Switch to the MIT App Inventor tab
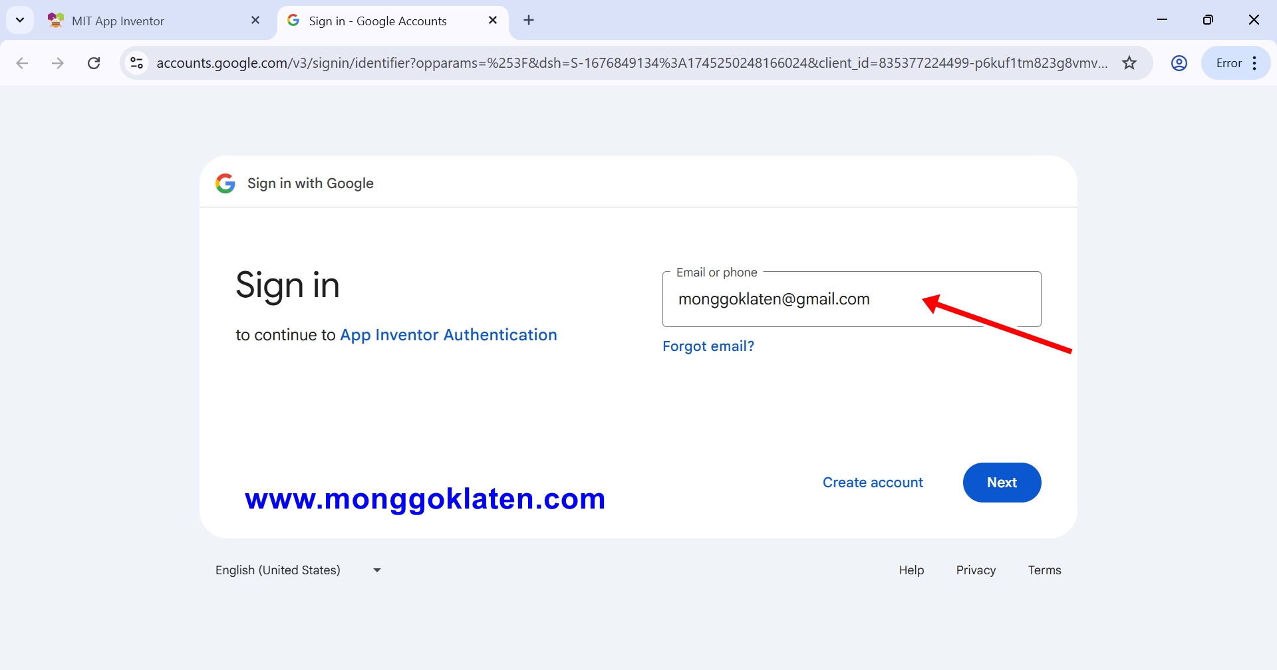 click(x=153, y=21)
